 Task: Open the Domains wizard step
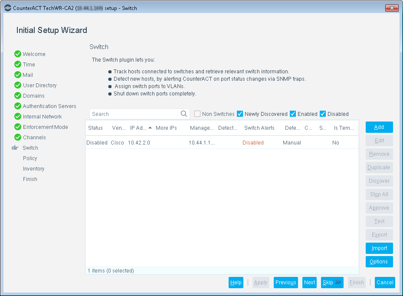pyautogui.click(x=34, y=95)
